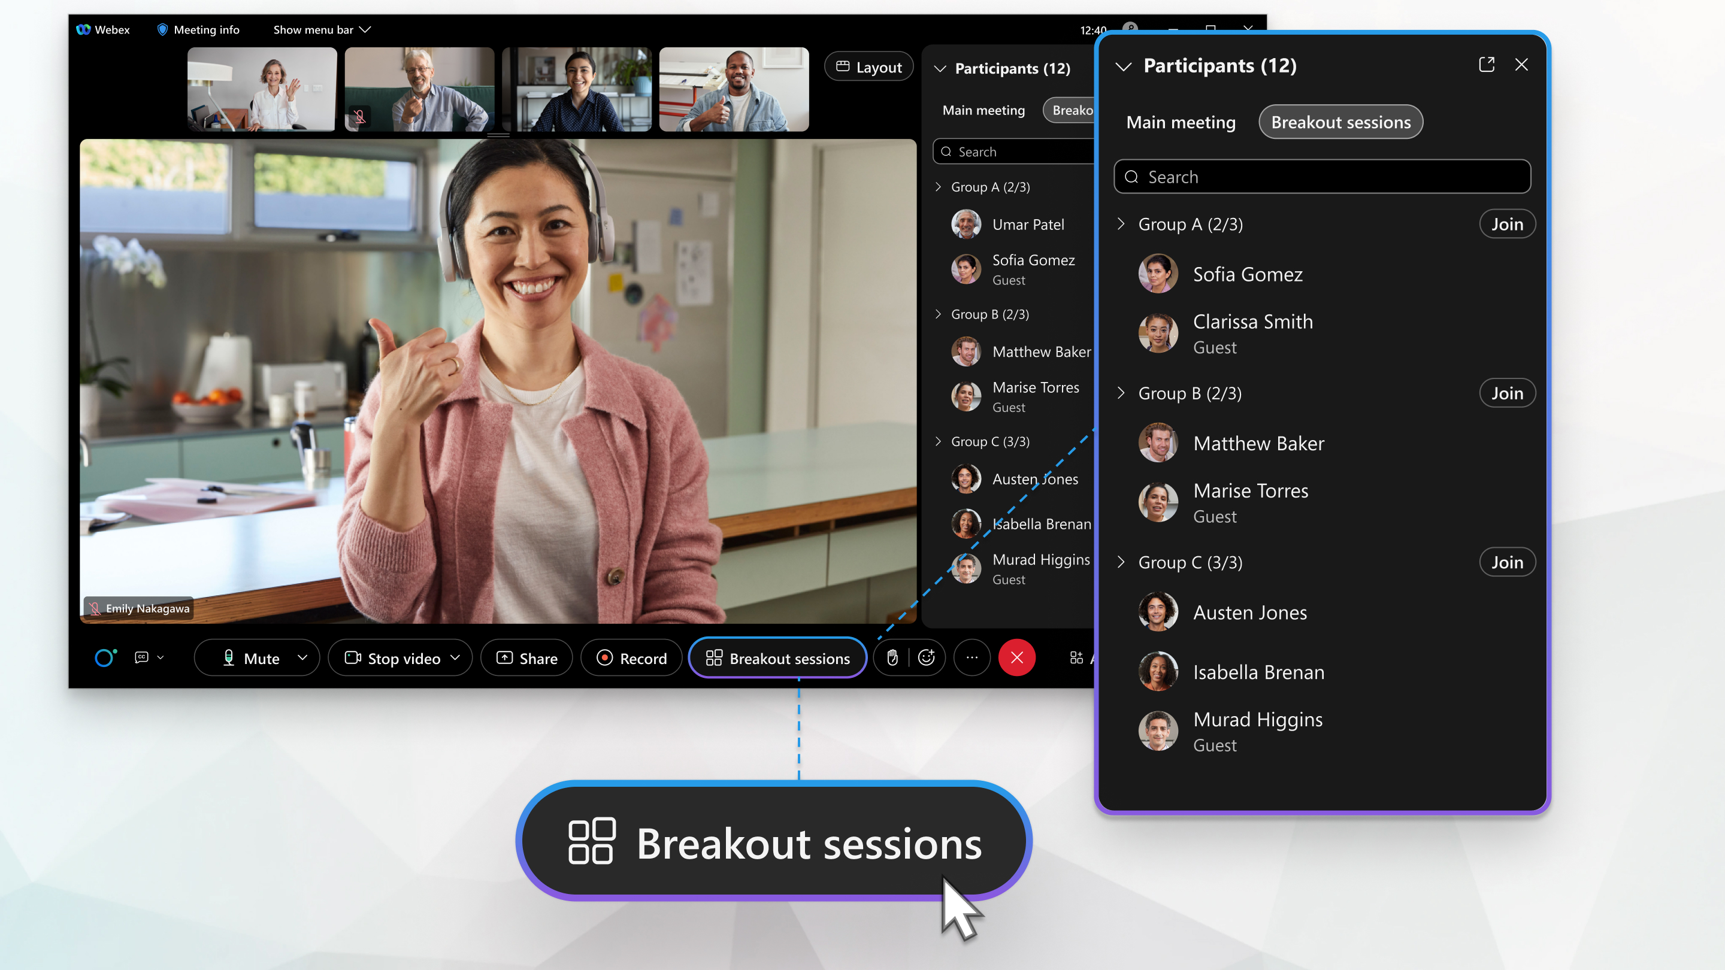Screen dimensions: 1725x970
Task: Click Search participants input field
Action: tap(1323, 177)
